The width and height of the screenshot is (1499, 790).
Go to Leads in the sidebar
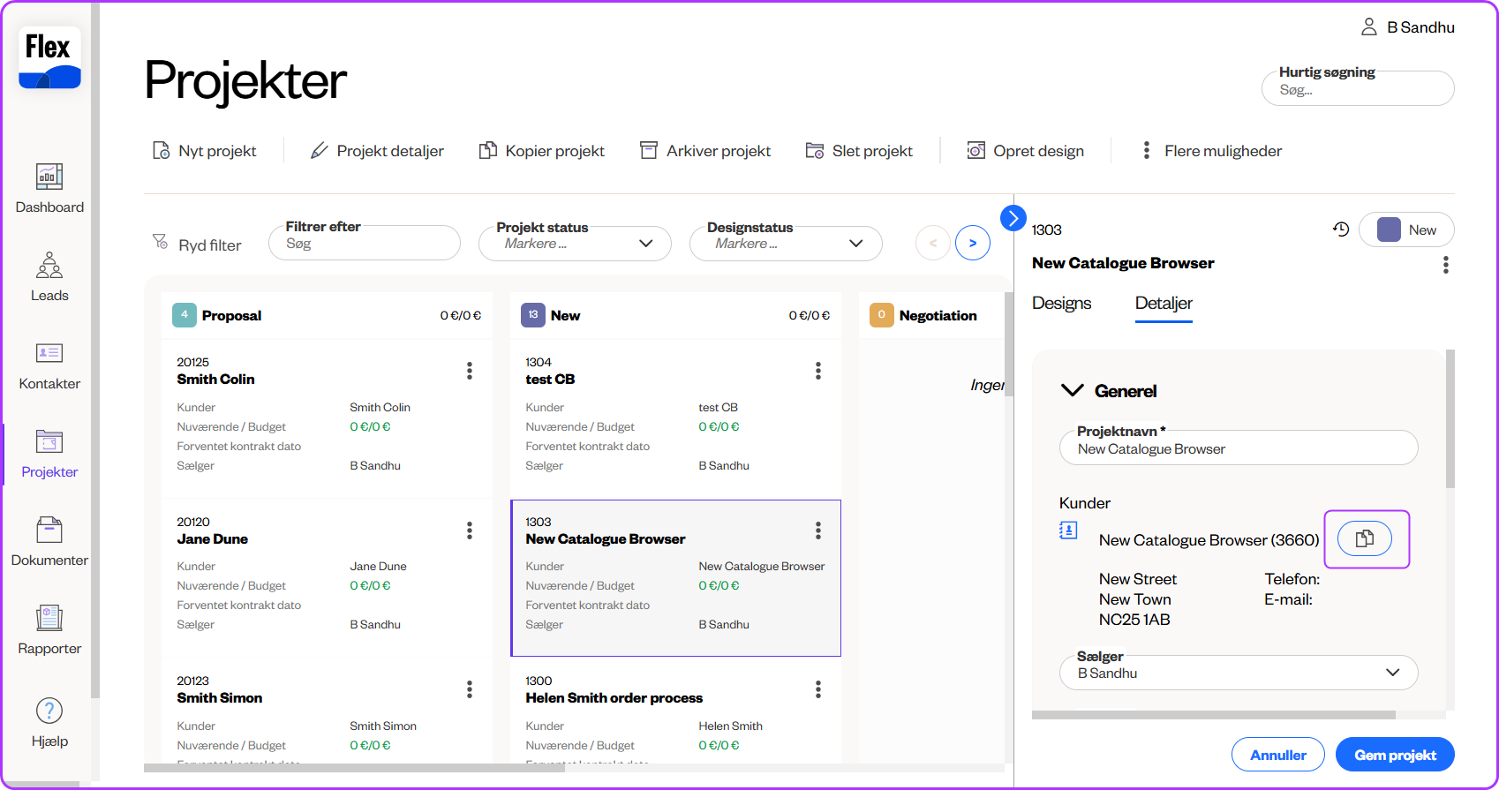point(49,266)
